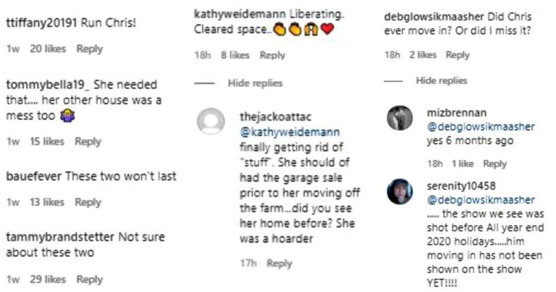
Task: Open mizbrennan's profile picture
Action: (x=400, y=118)
